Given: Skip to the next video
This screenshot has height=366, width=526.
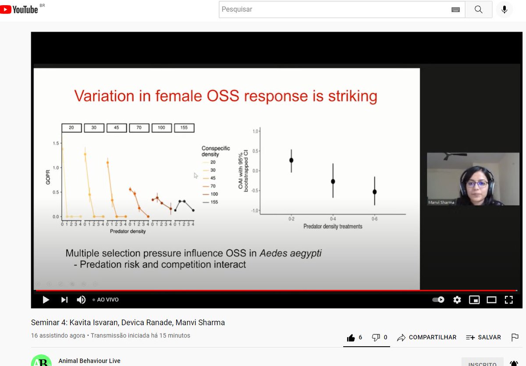Looking at the screenshot, I should 64,300.
